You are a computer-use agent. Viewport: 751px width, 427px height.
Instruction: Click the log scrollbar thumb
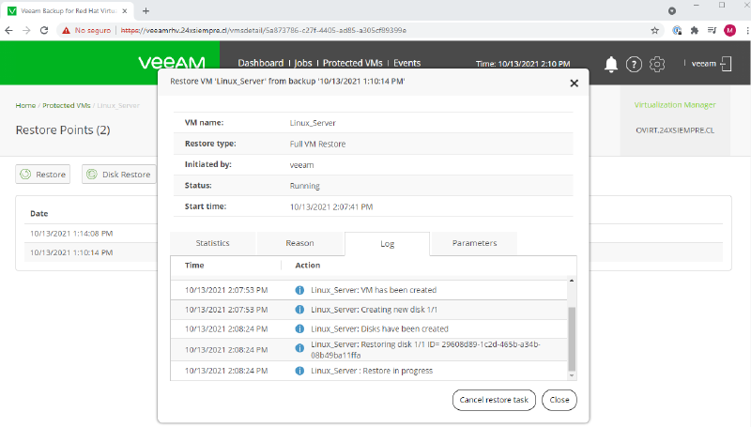click(x=572, y=339)
